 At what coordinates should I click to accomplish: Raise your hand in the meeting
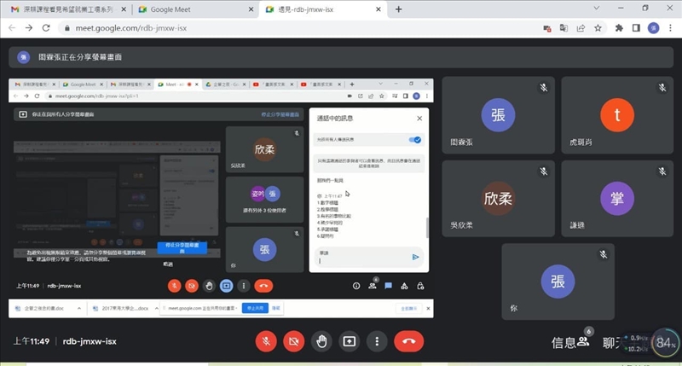point(321,341)
